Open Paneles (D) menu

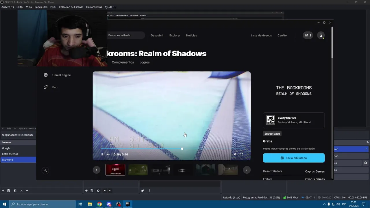pyautogui.click(x=41, y=7)
